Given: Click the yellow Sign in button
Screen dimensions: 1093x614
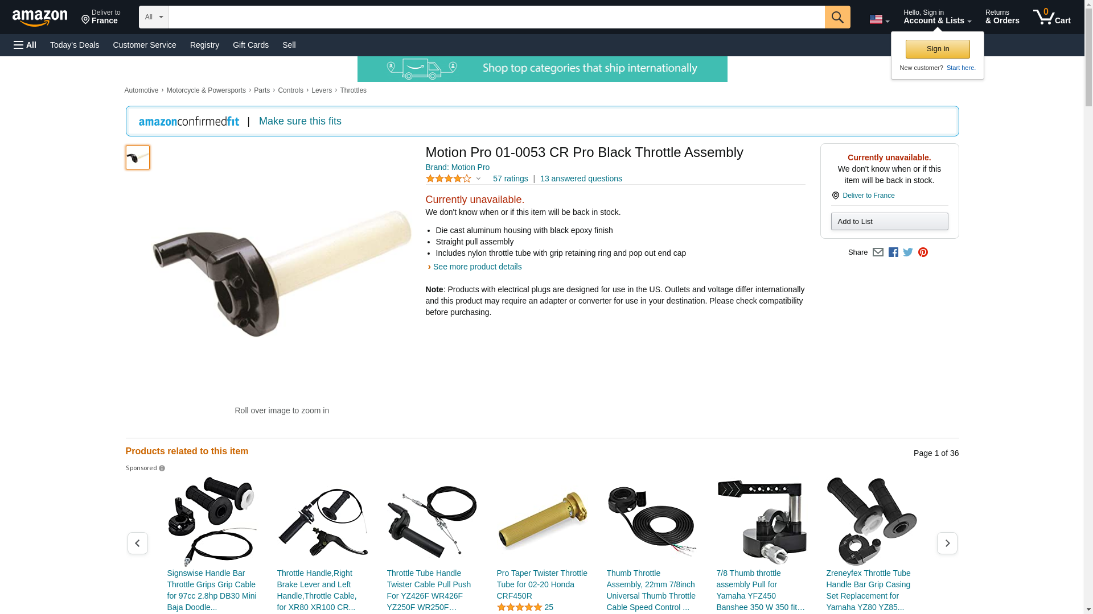Looking at the screenshot, I should click(x=938, y=49).
